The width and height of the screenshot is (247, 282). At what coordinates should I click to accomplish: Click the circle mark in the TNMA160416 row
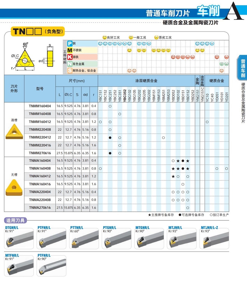coord(183,184)
